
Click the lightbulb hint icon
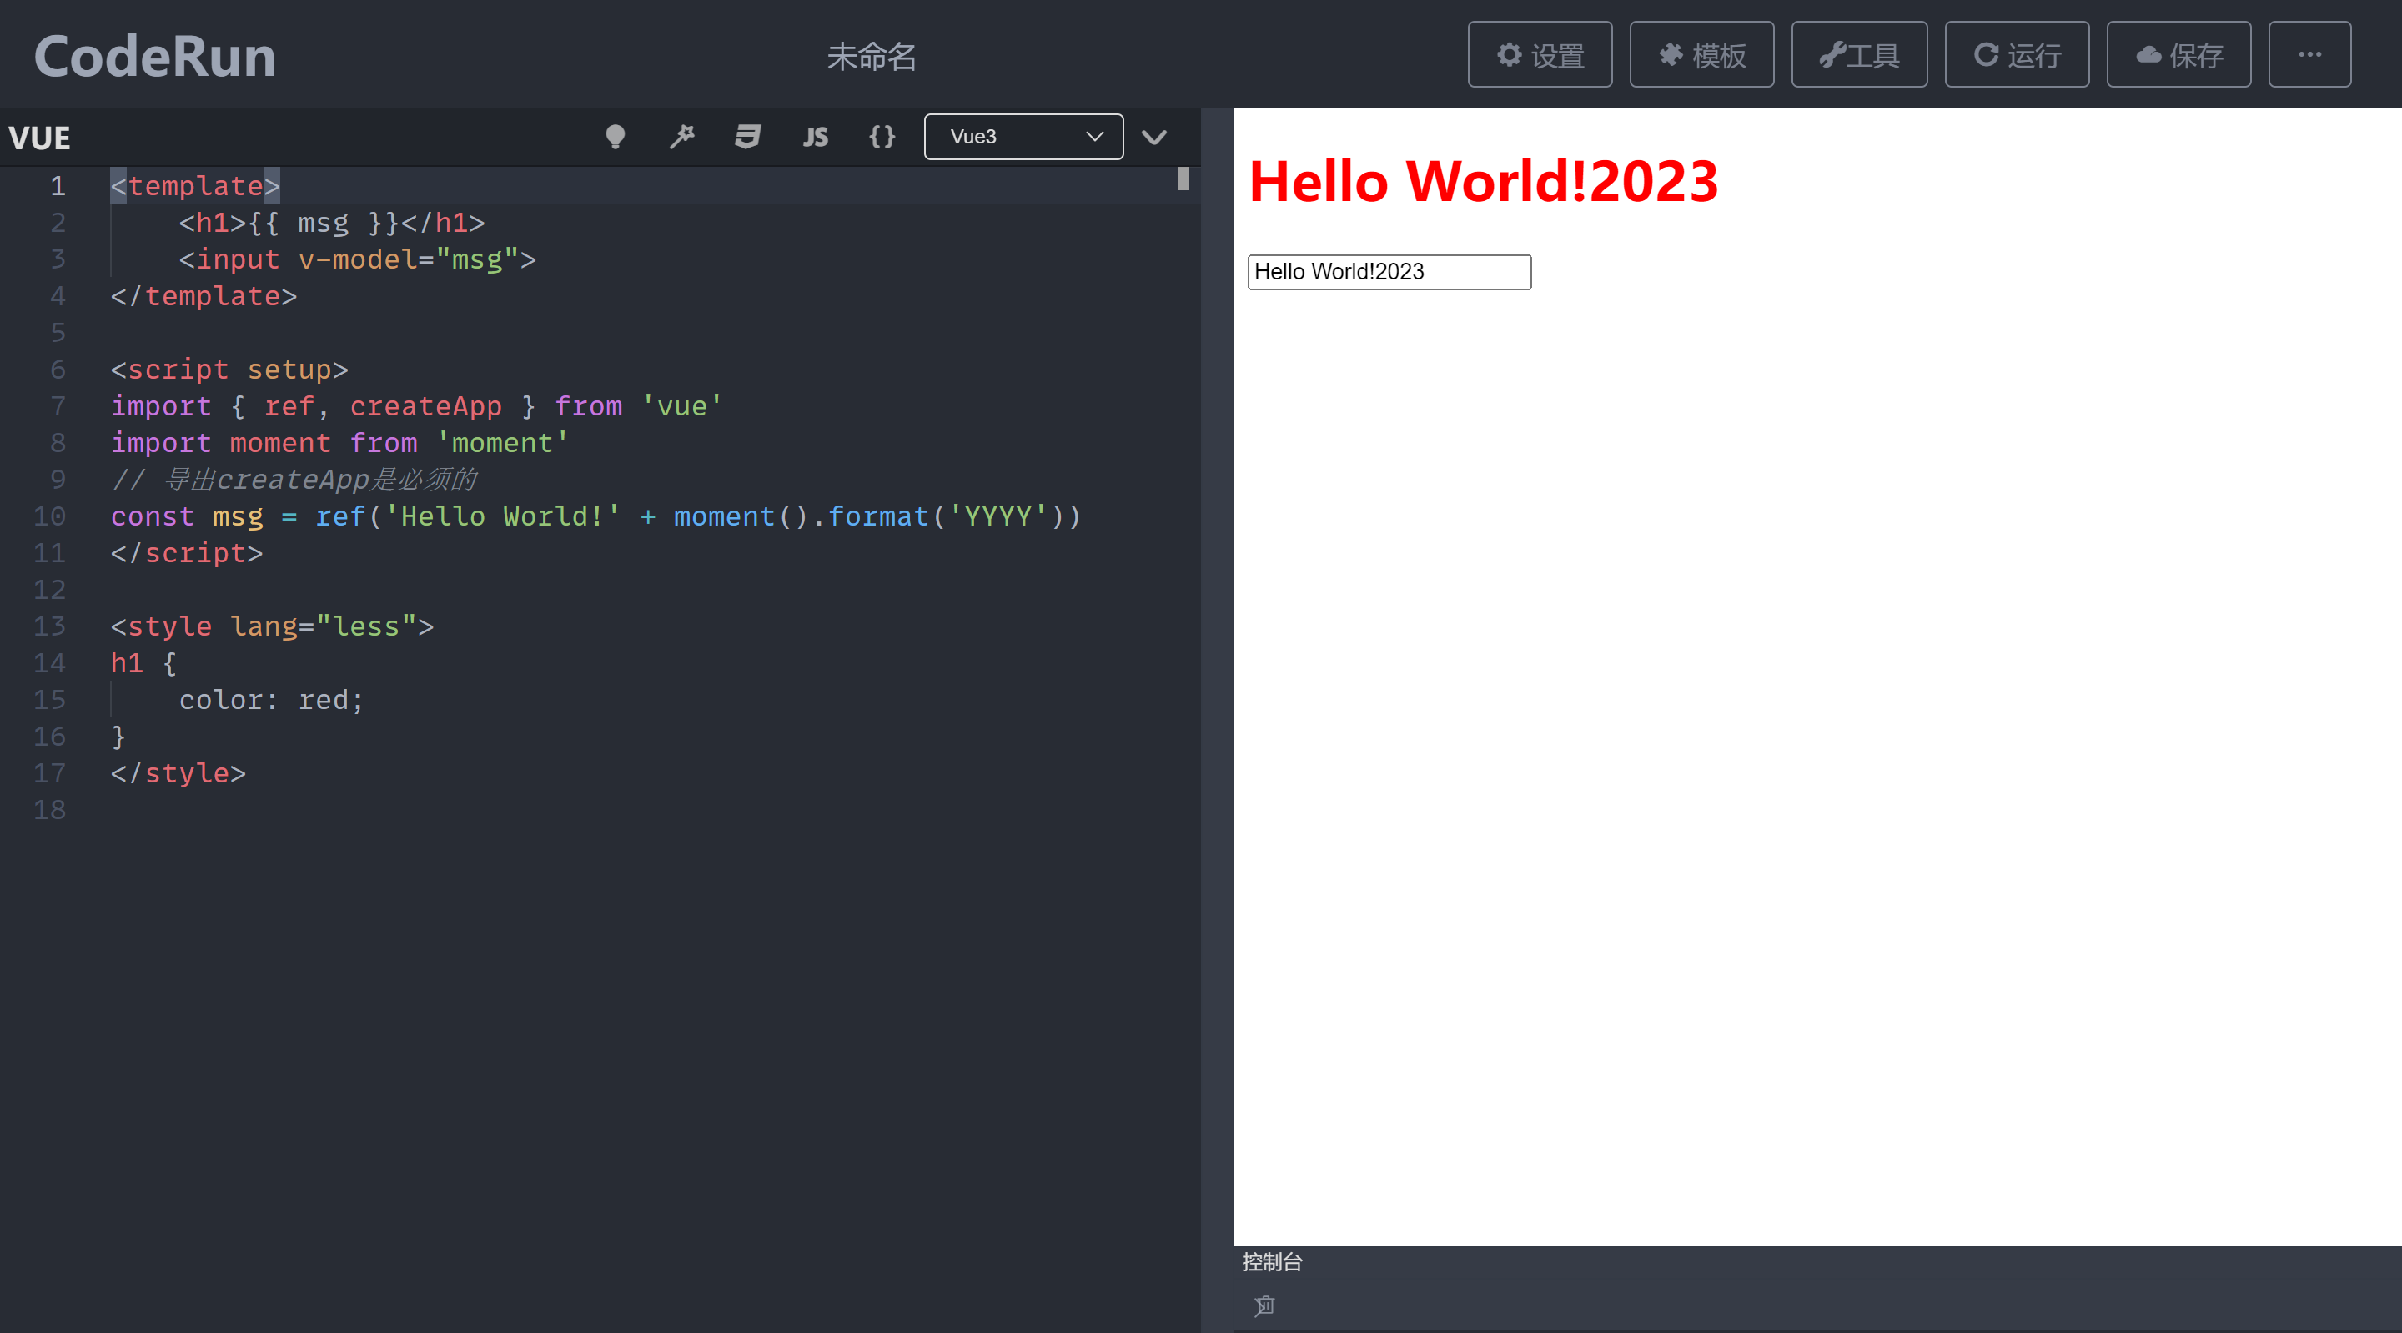point(616,137)
